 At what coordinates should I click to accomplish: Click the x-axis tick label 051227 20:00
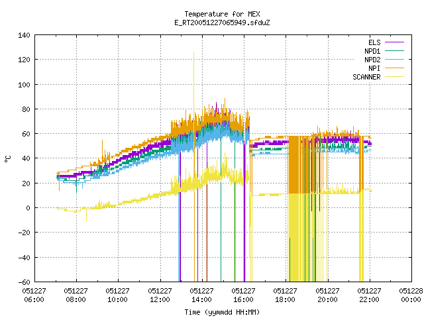[327, 295]
